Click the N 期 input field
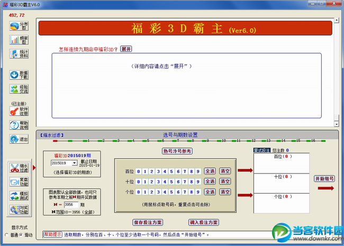The image size is (344, 246). [71, 205]
